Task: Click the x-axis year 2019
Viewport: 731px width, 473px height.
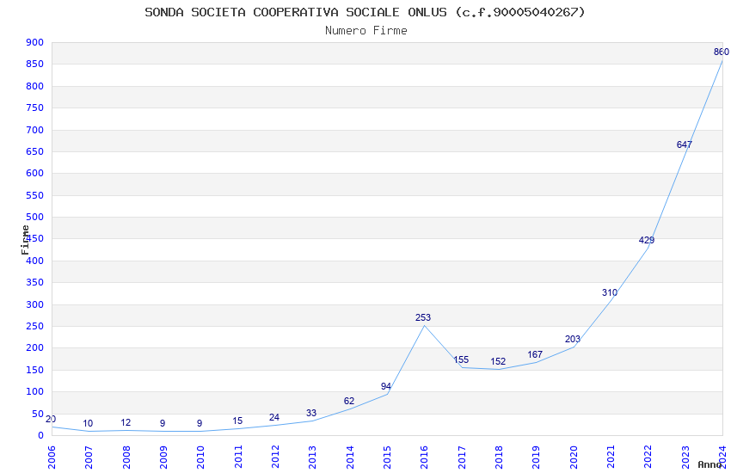Action: click(536, 457)
